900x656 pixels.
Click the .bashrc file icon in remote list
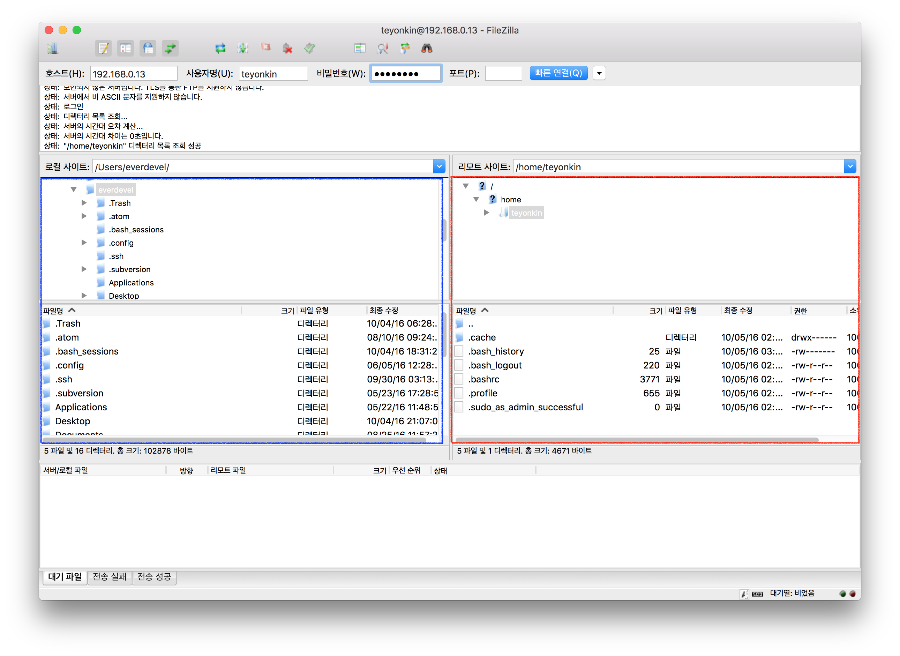pyautogui.click(x=459, y=379)
